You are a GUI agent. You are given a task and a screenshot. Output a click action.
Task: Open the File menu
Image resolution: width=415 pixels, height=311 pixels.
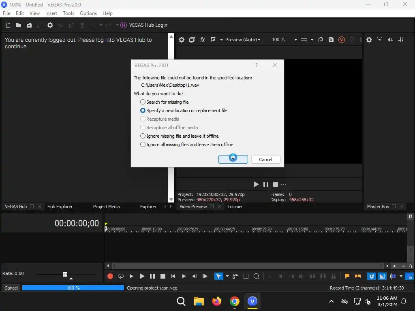[x=6, y=13]
